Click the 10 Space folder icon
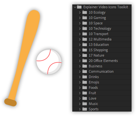 (85, 23)
